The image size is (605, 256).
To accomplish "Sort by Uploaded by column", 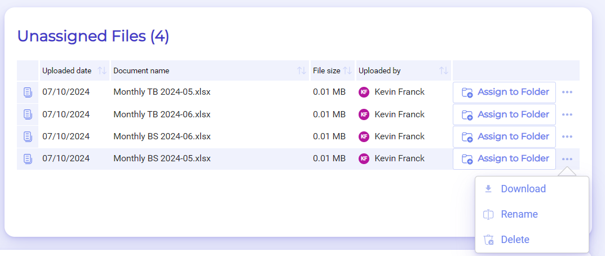I will pos(444,70).
